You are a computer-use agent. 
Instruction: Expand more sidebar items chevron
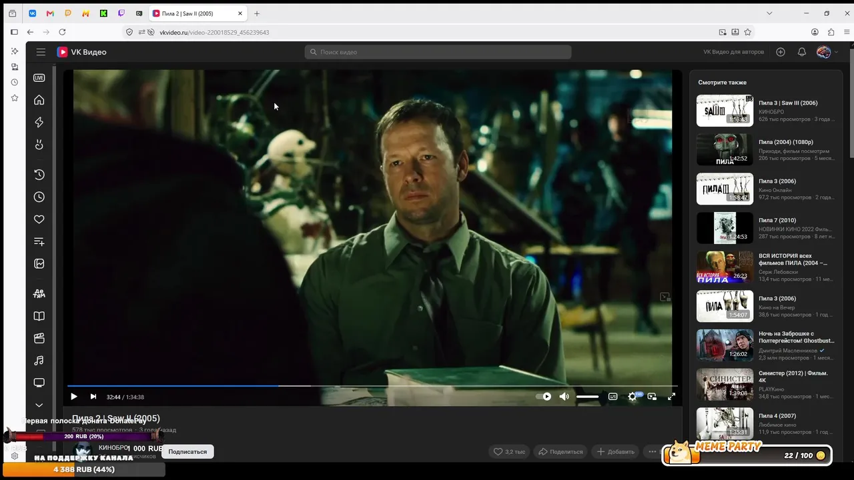[x=39, y=405]
